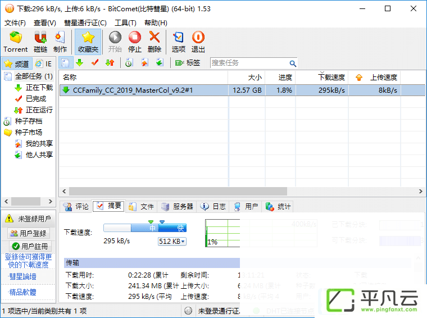Exit BitComet with 退出 button
The height and width of the screenshot is (318, 427).
(198, 42)
